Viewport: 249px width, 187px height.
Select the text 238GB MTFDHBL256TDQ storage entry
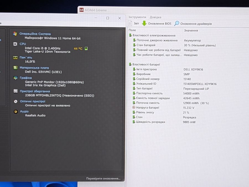point(59,96)
